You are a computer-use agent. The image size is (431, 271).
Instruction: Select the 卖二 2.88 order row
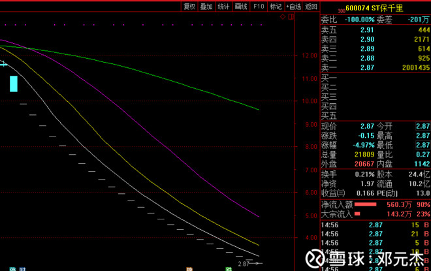click(x=375, y=58)
